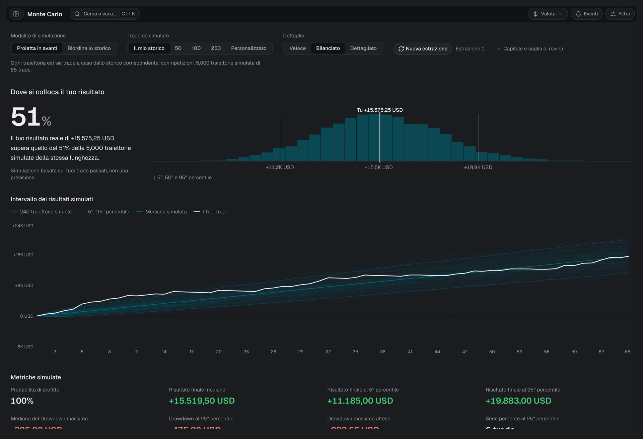Toggle I tuoi trade legend entry
The image size is (643, 439).
tap(211, 212)
